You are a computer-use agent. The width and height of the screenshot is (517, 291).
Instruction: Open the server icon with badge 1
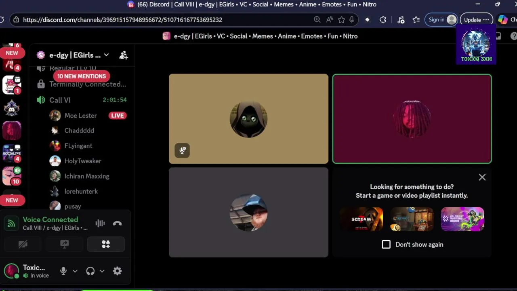(x=12, y=85)
